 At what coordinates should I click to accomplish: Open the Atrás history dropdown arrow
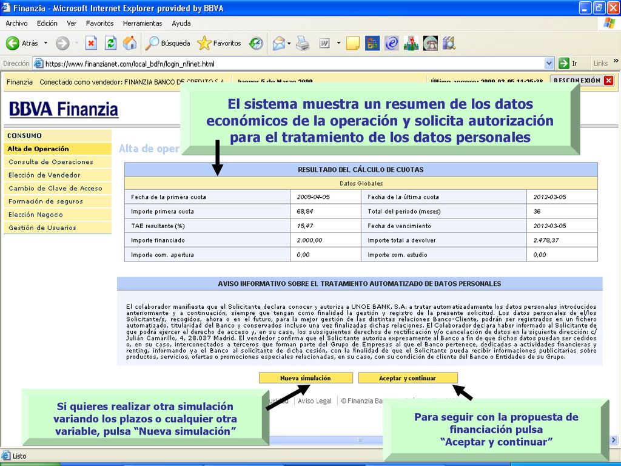pyautogui.click(x=45, y=43)
